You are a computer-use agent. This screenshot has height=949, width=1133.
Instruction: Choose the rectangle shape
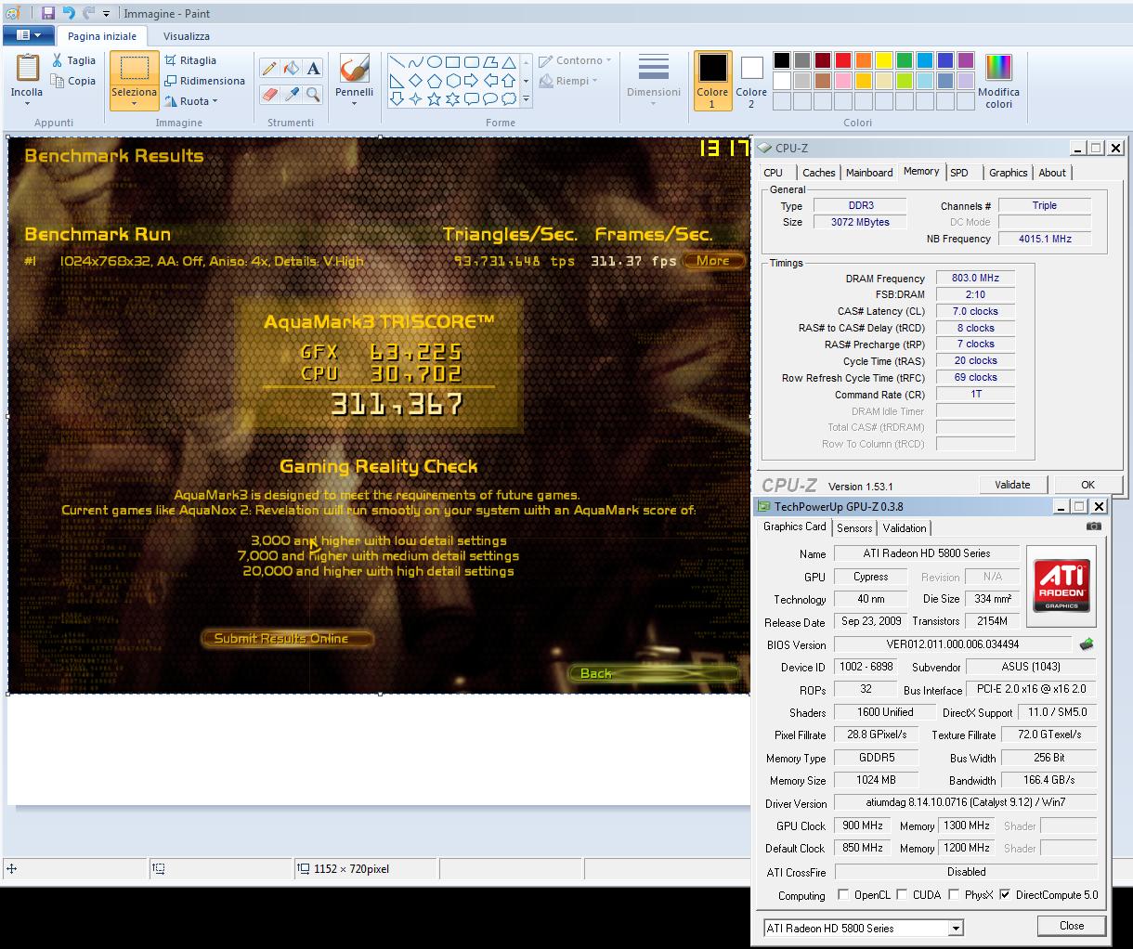point(452,62)
